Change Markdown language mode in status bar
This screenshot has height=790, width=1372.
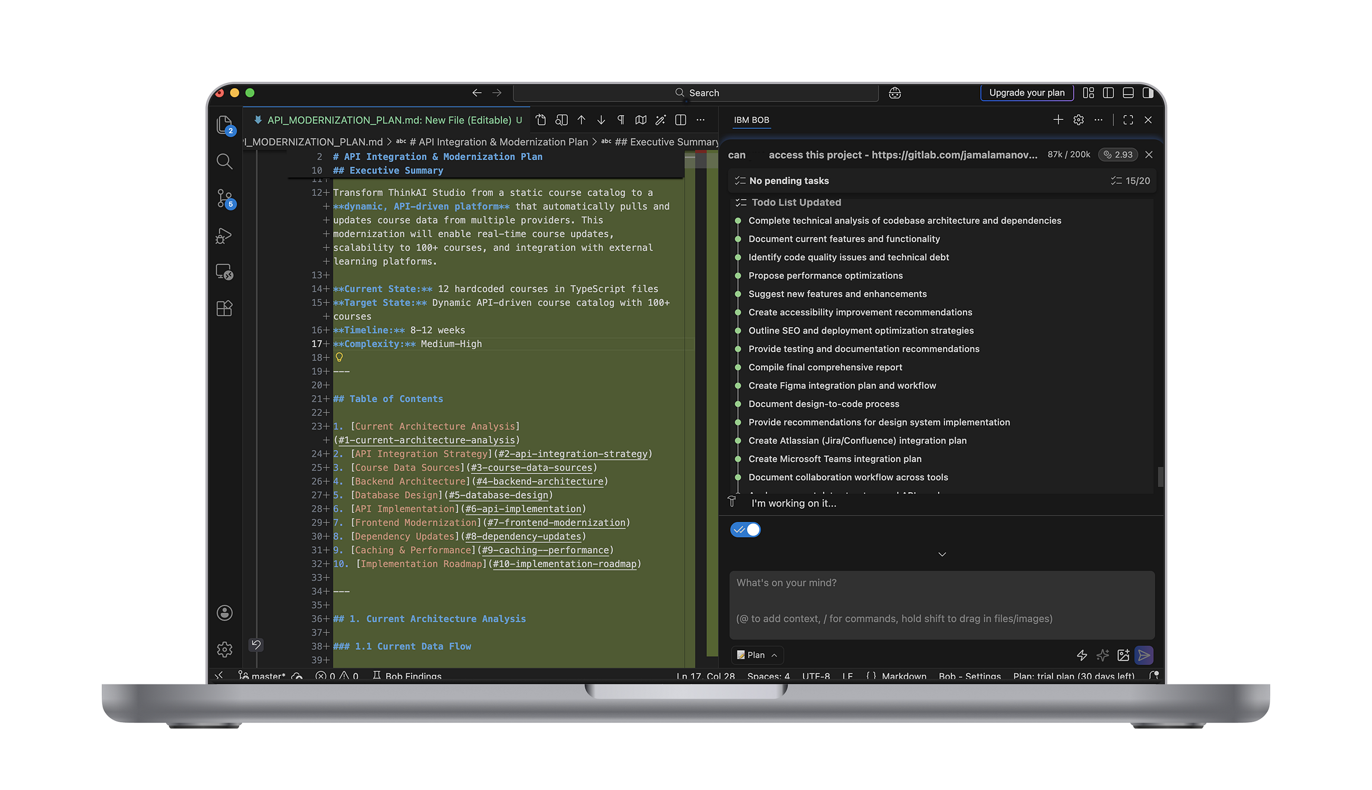click(904, 675)
